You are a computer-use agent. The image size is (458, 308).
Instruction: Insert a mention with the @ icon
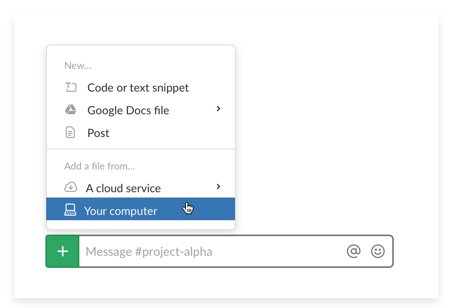coord(354,251)
